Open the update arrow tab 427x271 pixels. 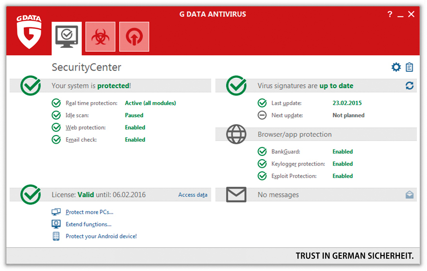134,37
